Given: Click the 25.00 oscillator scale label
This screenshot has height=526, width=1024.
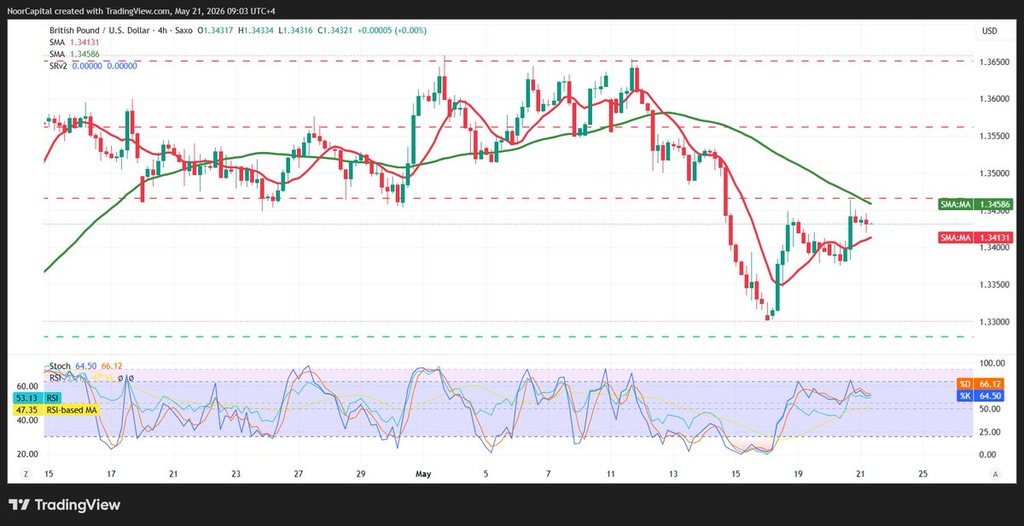Looking at the screenshot, I should pyautogui.click(x=989, y=432).
